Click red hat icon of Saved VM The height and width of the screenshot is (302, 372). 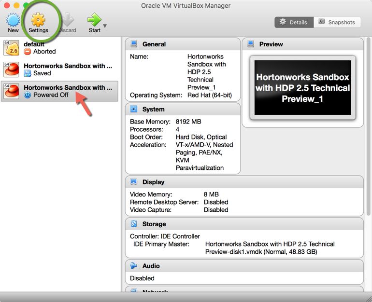pos(11,69)
